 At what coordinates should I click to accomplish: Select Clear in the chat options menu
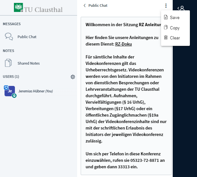point(175,38)
